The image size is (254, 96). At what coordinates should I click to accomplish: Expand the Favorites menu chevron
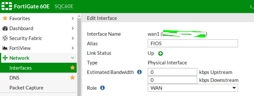(x=73, y=18)
